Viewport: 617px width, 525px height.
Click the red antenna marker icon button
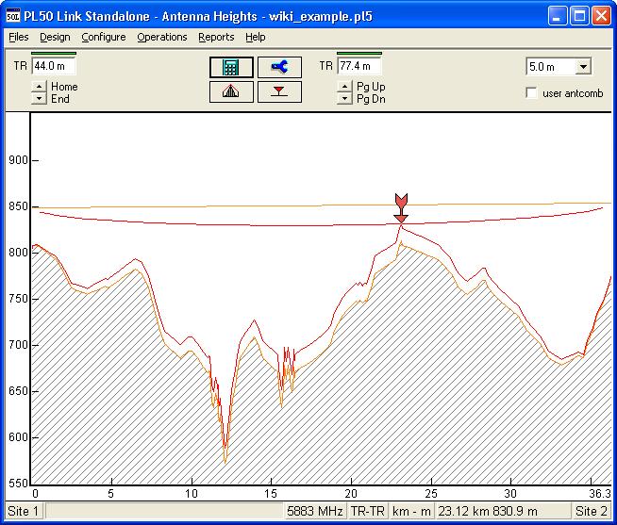279,91
